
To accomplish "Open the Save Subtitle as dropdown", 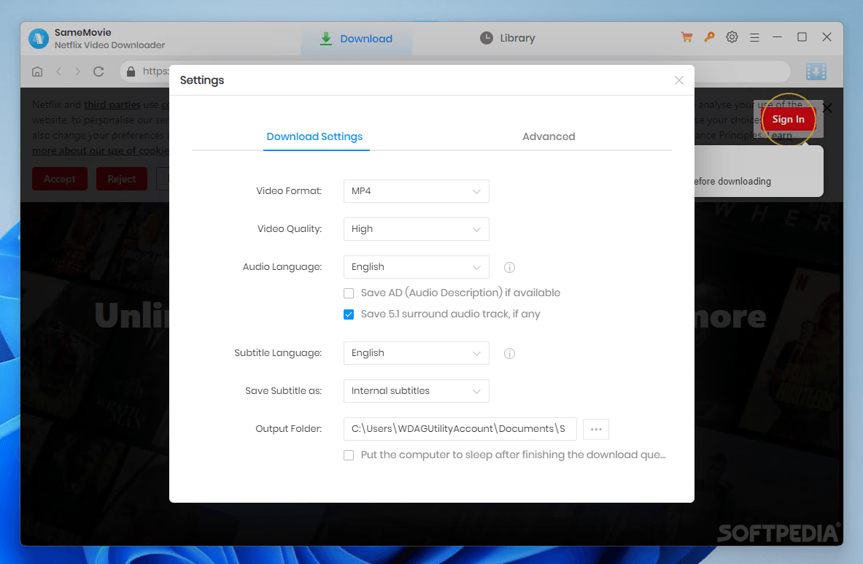I will 416,390.
